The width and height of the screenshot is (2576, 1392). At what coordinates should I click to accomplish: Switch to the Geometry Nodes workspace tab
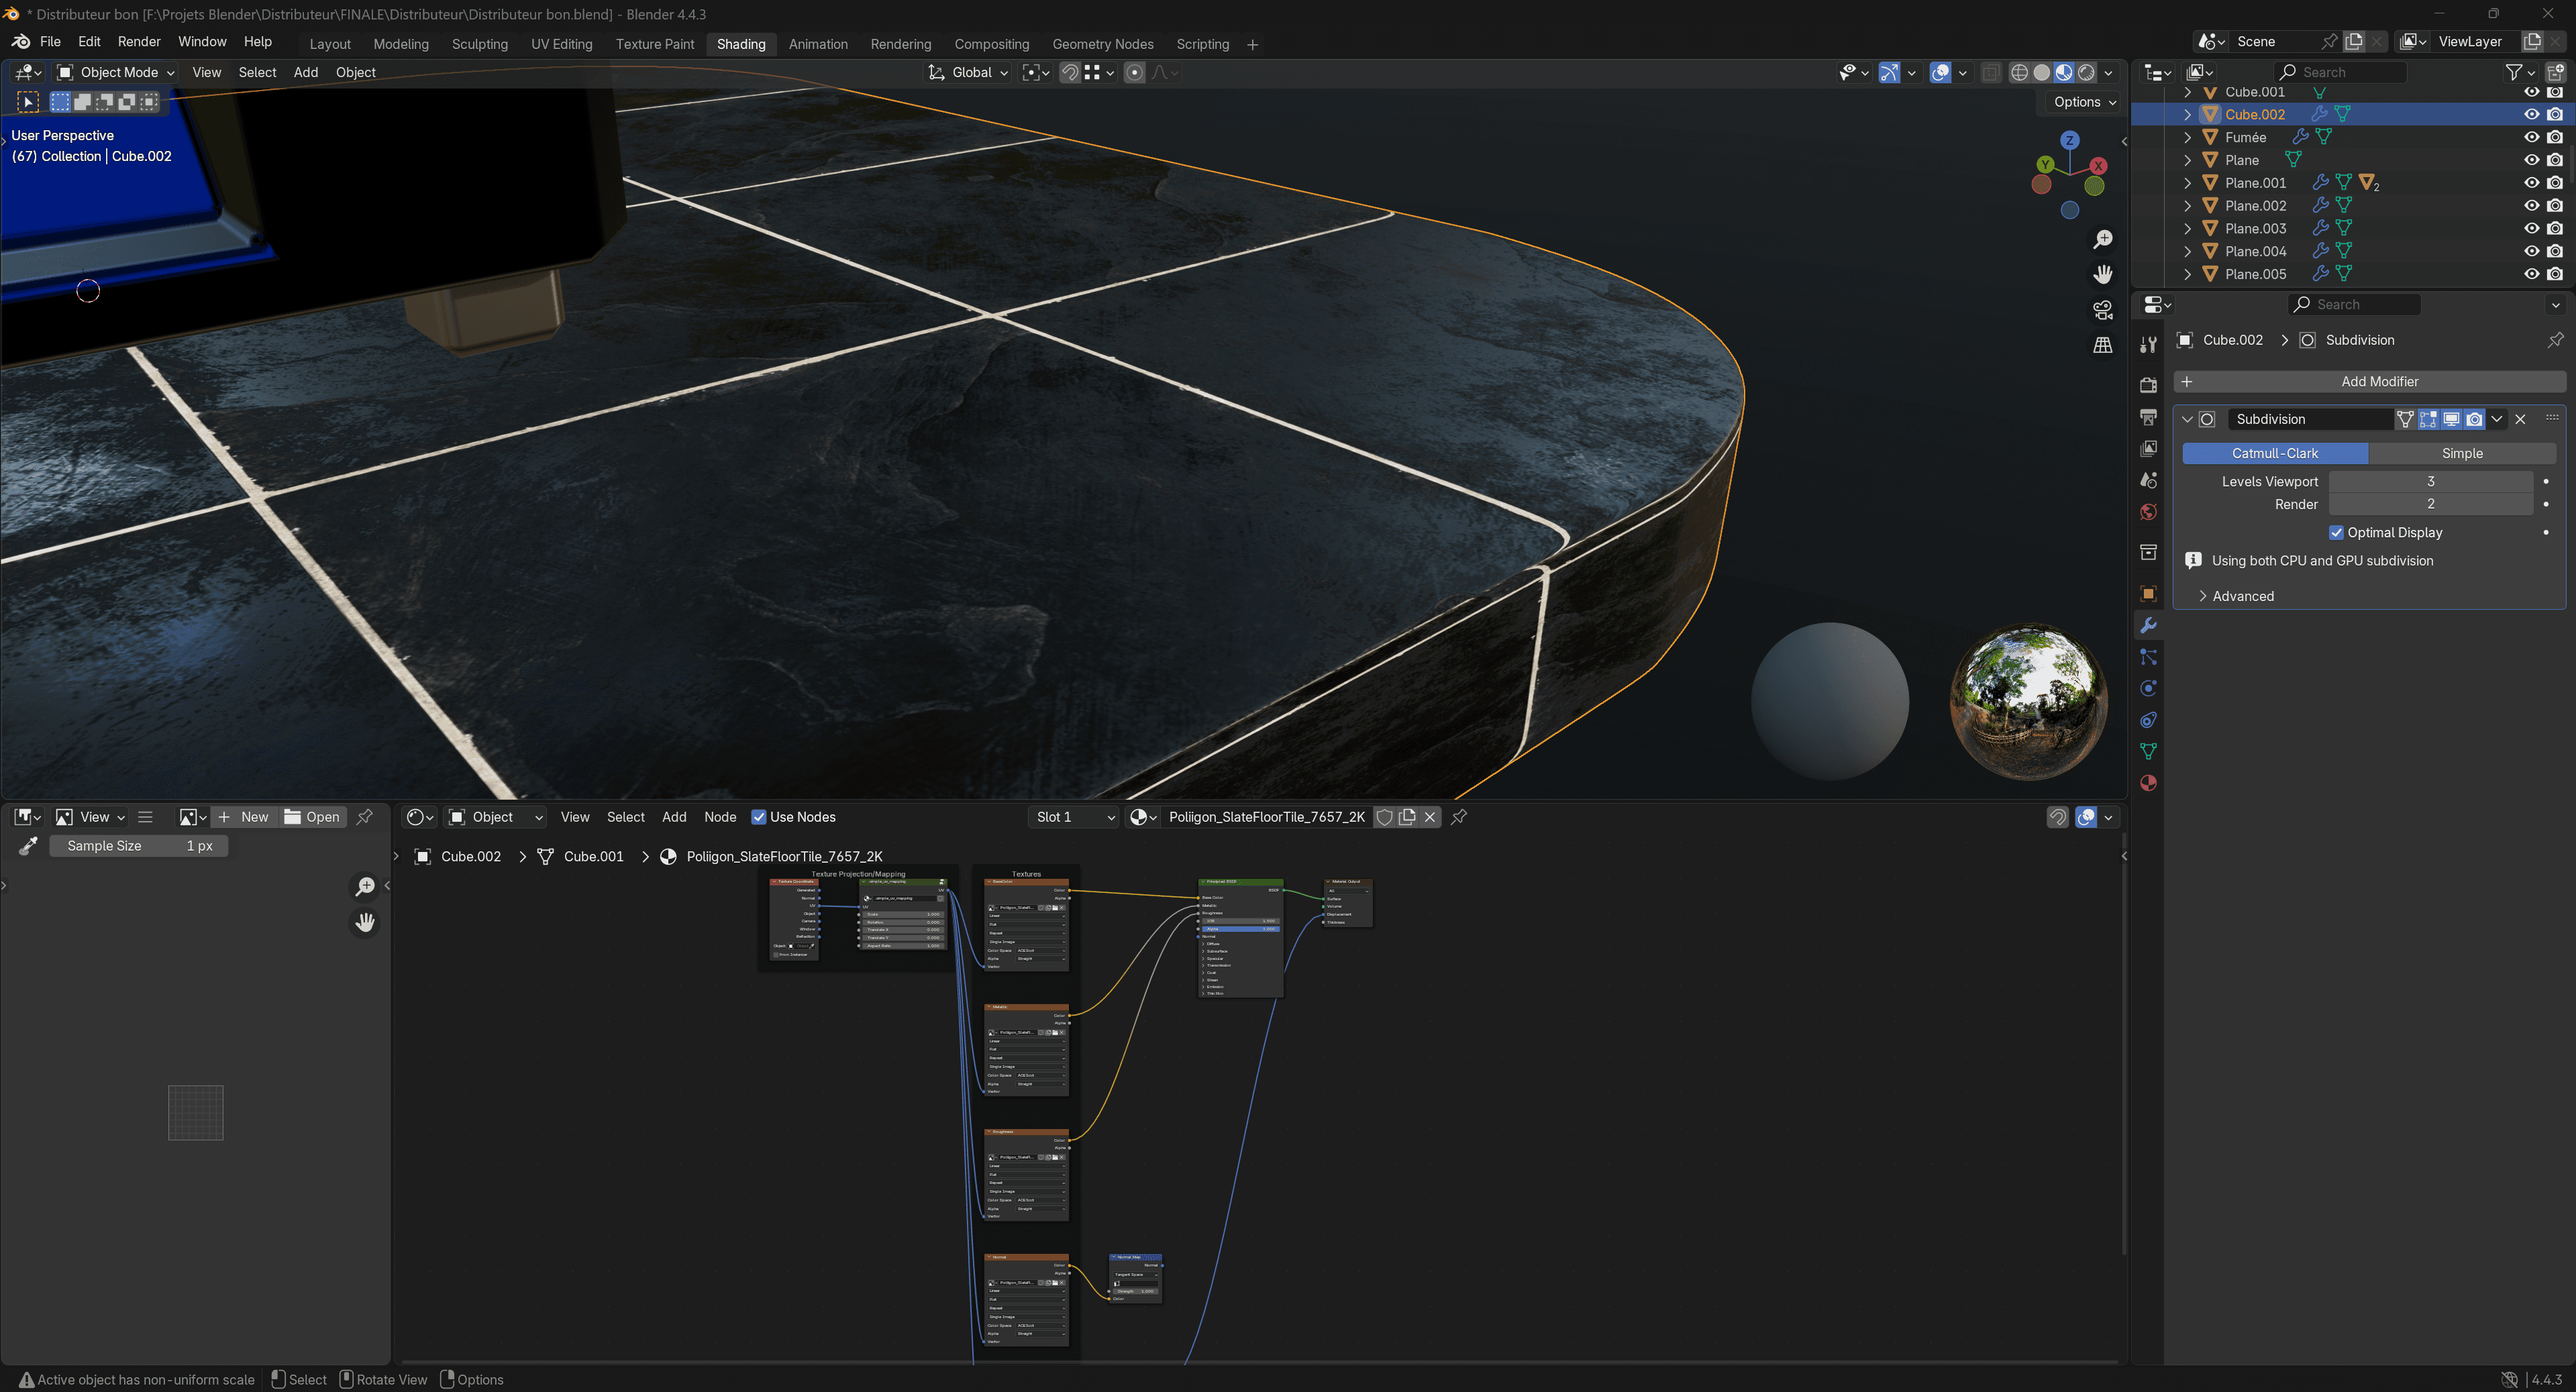1102,44
